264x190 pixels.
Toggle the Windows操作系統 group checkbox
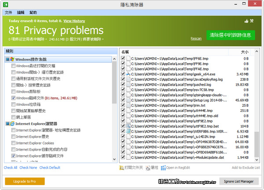(7, 59)
